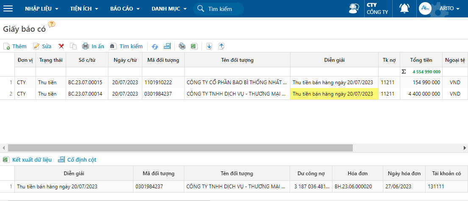Click the upload arrow icon
Screen dimensions: 468x201
tap(221, 46)
